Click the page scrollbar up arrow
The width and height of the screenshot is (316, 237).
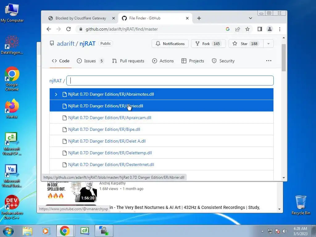284,38
